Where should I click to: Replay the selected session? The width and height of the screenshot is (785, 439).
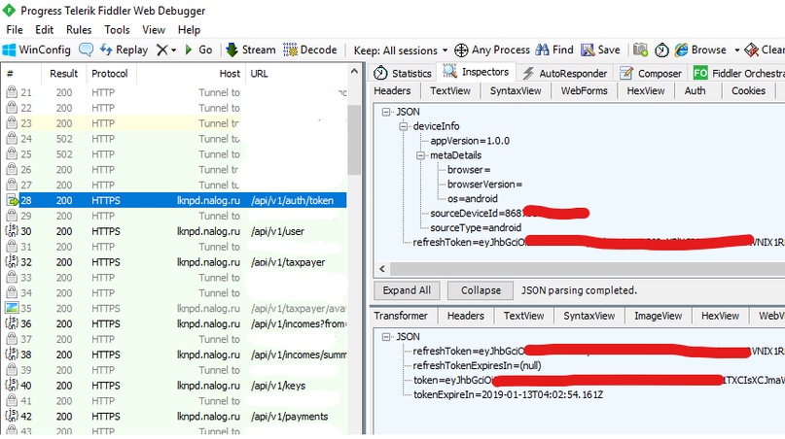pyautogui.click(x=124, y=50)
